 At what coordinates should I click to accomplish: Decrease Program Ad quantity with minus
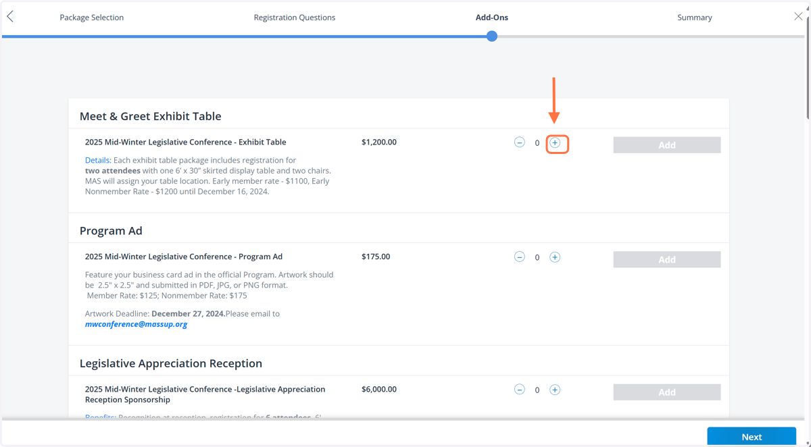520,257
